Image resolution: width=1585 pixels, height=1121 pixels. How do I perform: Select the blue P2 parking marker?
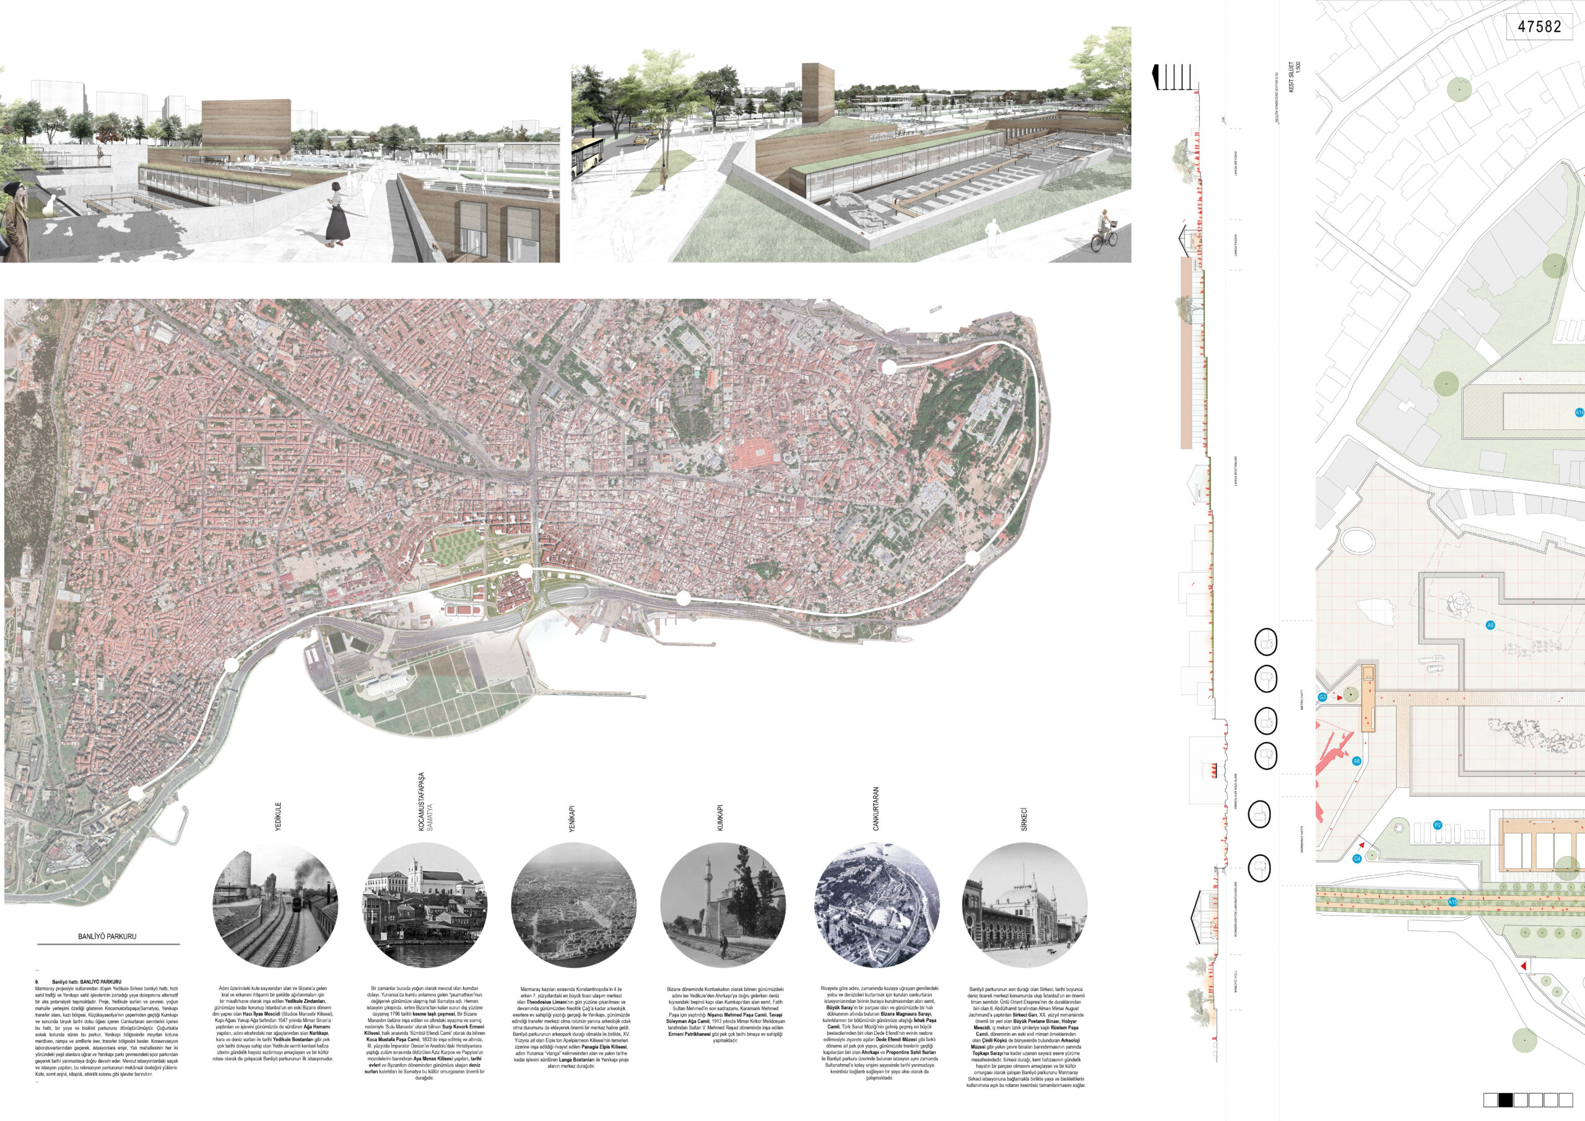pyautogui.click(x=1437, y=825)
